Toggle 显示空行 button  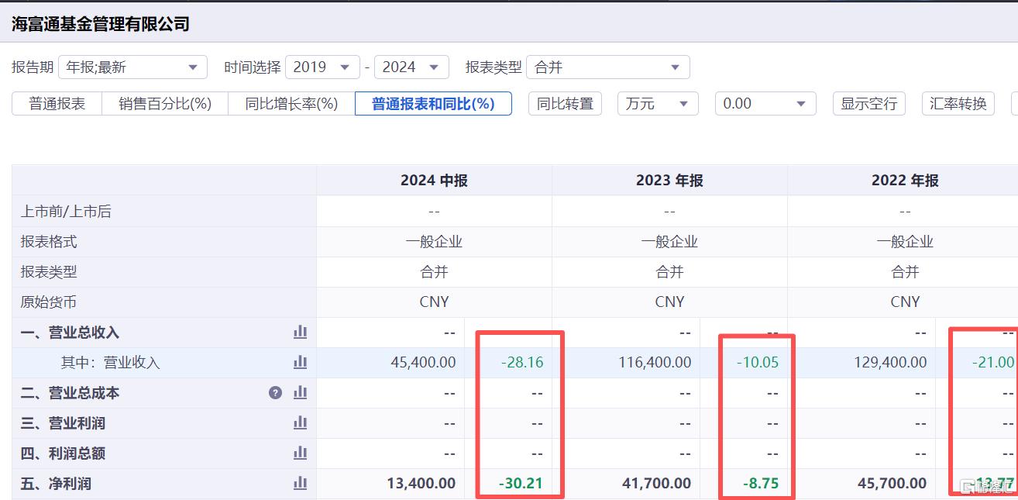click(x=868, y=104)
